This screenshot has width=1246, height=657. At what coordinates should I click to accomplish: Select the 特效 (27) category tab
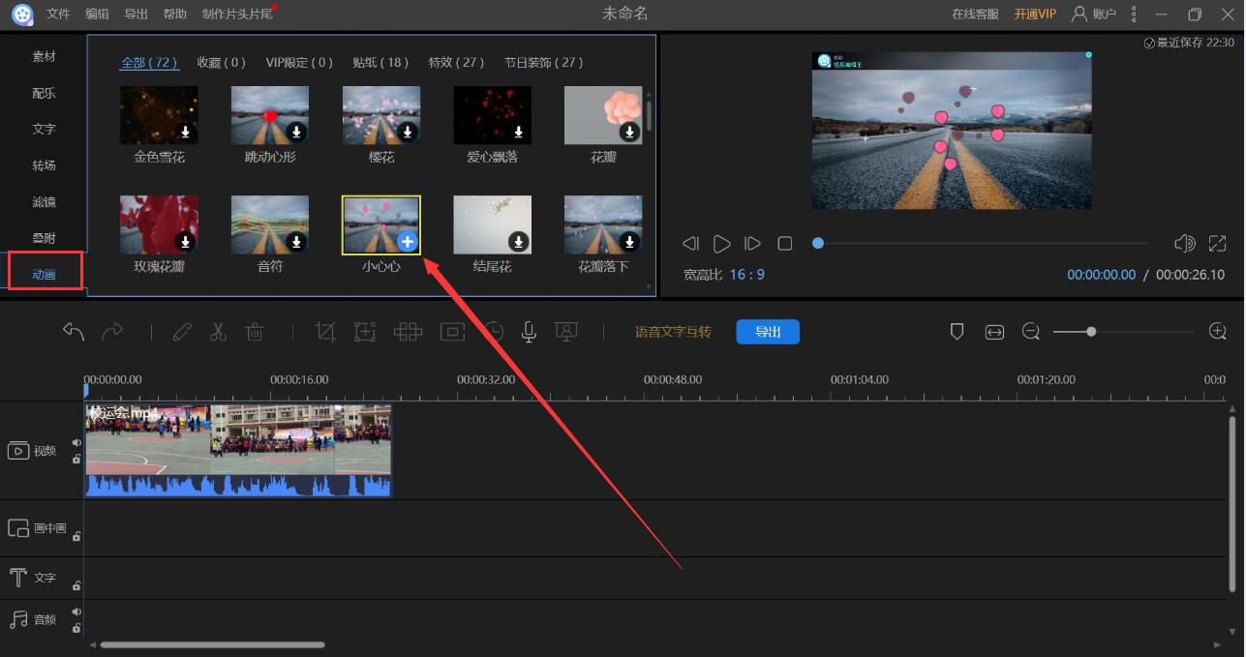457,62
